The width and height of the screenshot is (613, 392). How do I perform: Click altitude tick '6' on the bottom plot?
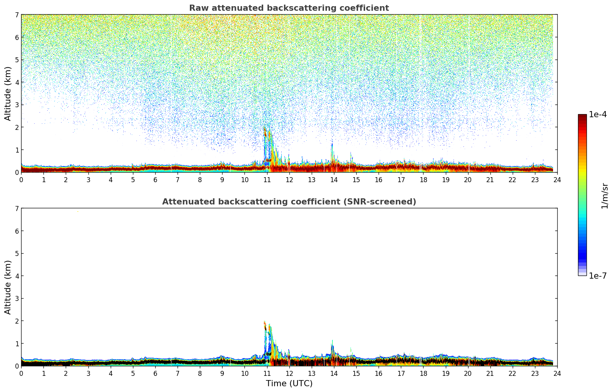pyautogui.click(x=17, y=231)
